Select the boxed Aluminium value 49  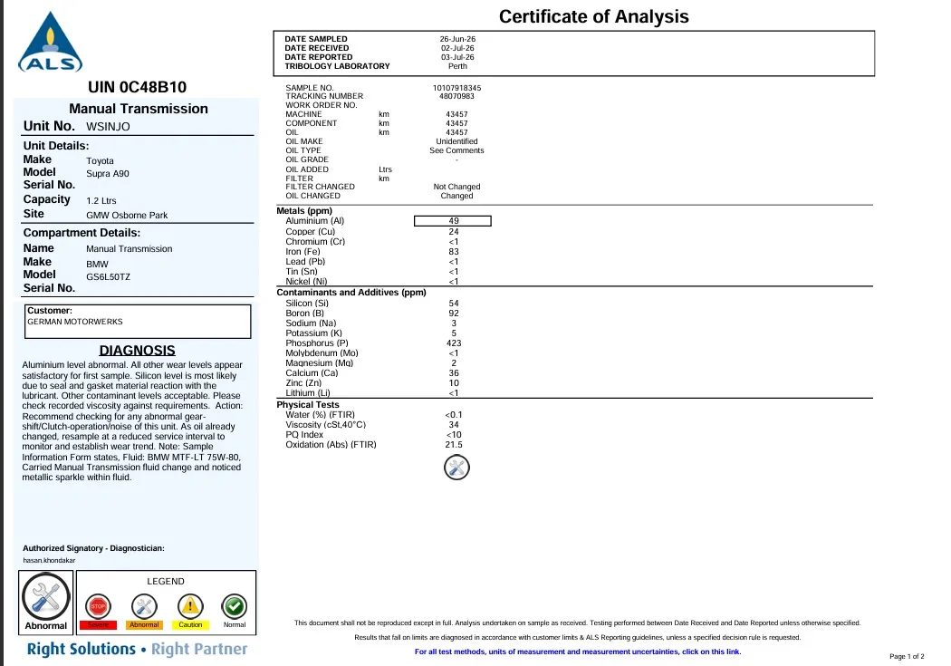pos(453,221)
